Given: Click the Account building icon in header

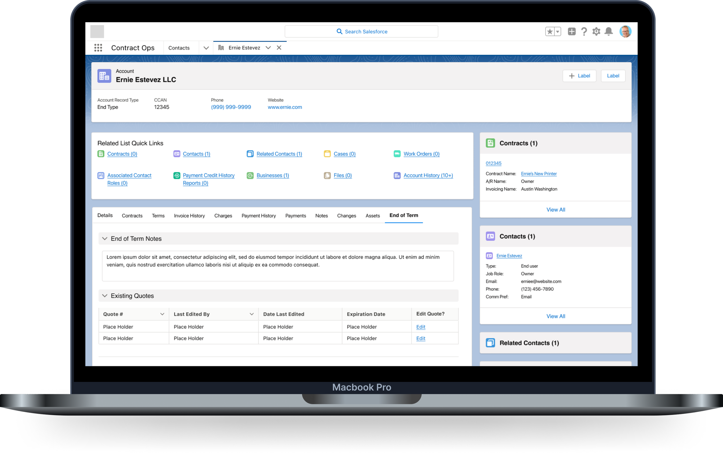Looking at the screenshot, I should (x=104, y=76).
